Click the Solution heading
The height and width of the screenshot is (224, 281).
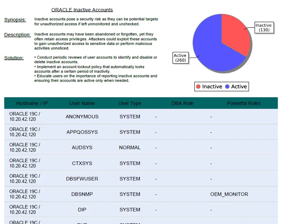click(x=14, y=58)
